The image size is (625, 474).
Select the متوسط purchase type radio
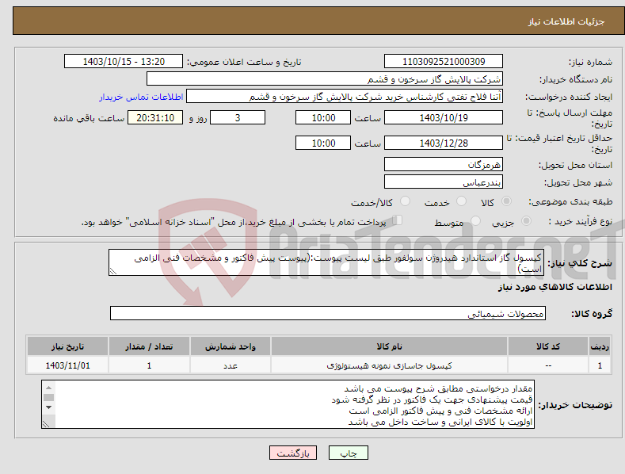click(475, 220)
